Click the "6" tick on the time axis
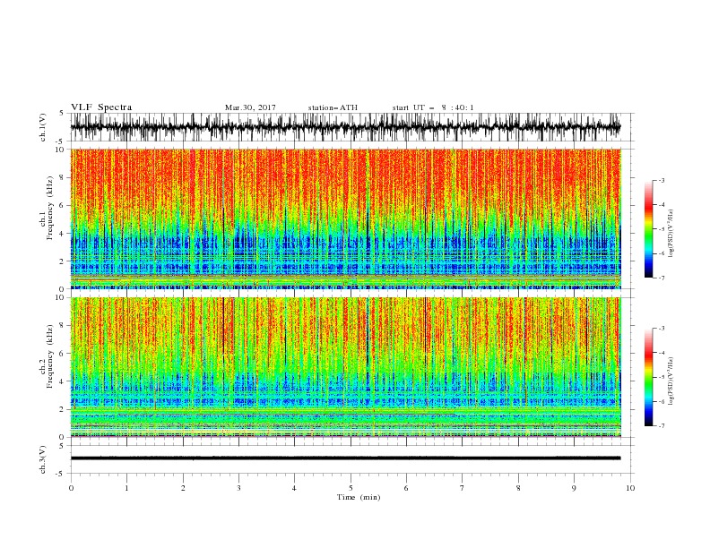 coord(406,488)
